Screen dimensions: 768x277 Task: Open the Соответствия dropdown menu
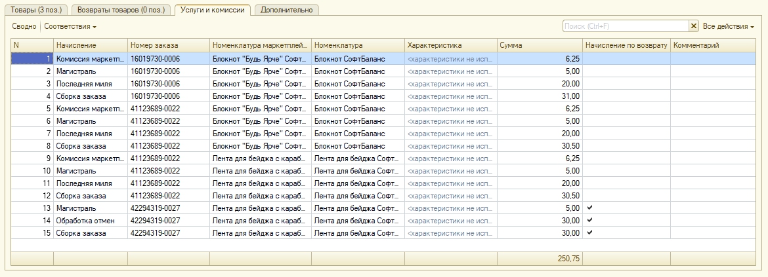(70, 26)
